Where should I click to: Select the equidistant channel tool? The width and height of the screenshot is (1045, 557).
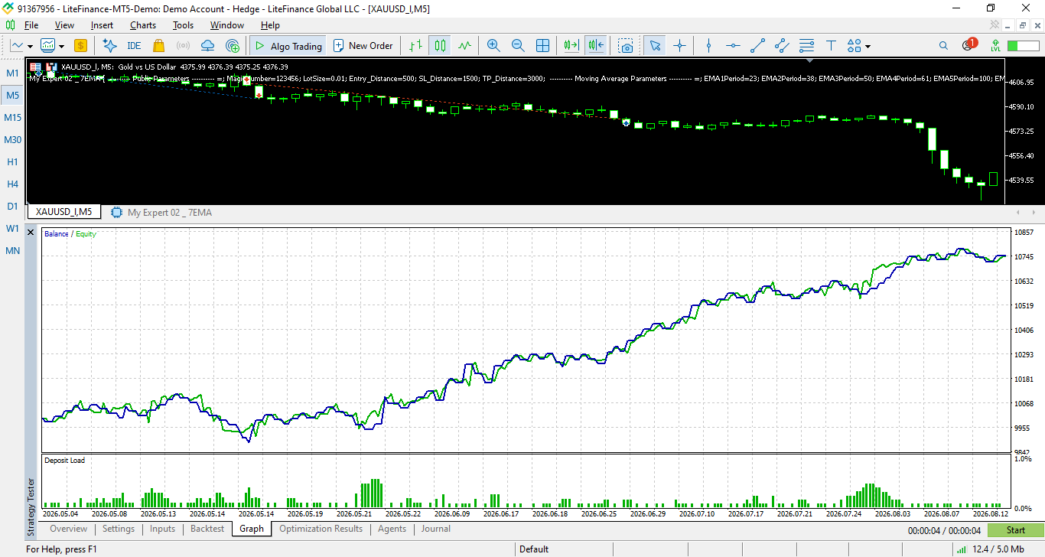(782, 46)
